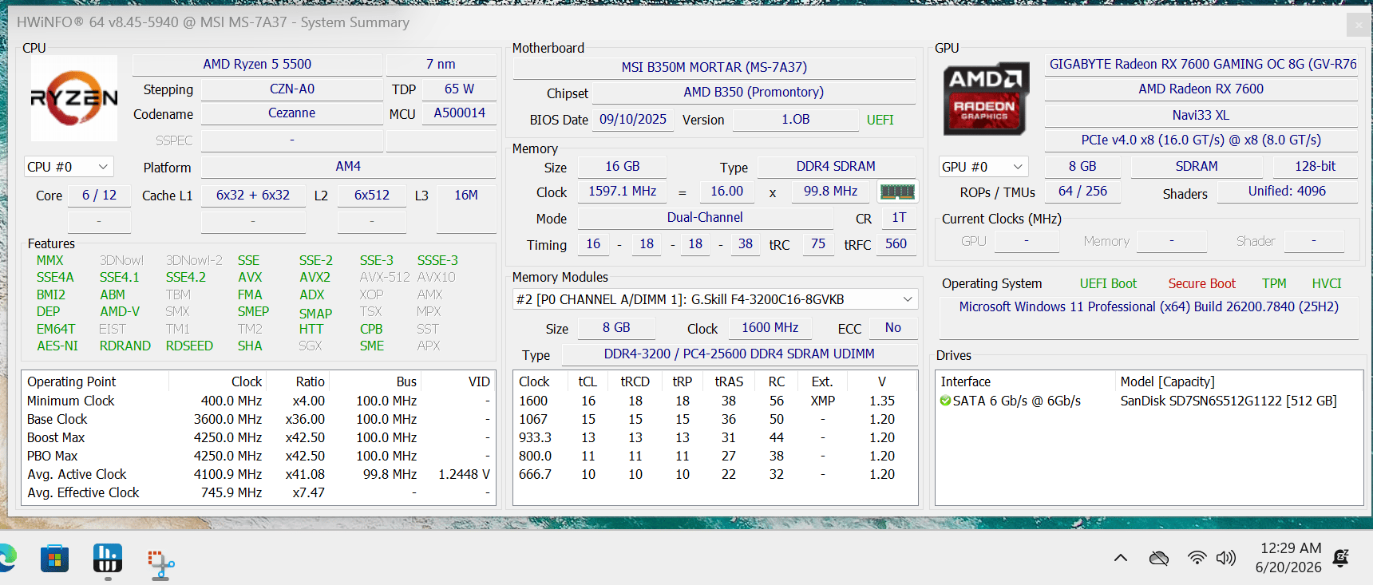Select the CZN-A0 stepping field
The image size is (1373, 585).
tap(291, 89)
